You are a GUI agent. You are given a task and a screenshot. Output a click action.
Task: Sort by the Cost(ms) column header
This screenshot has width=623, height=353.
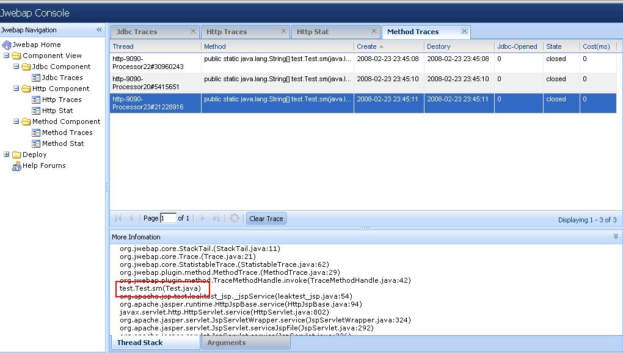click(599, 46)
